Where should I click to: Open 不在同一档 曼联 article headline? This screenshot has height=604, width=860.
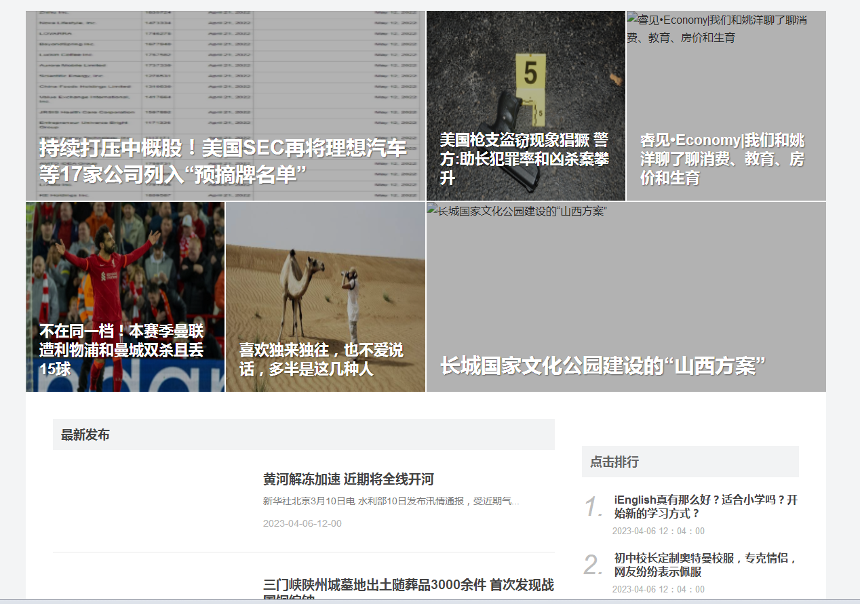pyautogui.click(x=122, y=350)
